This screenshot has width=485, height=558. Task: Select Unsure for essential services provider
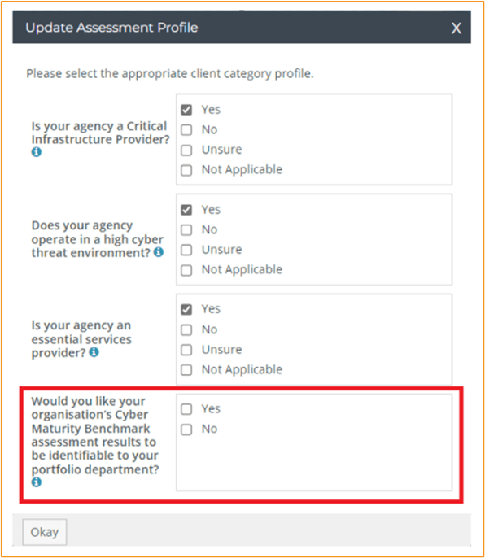(186, 350)
